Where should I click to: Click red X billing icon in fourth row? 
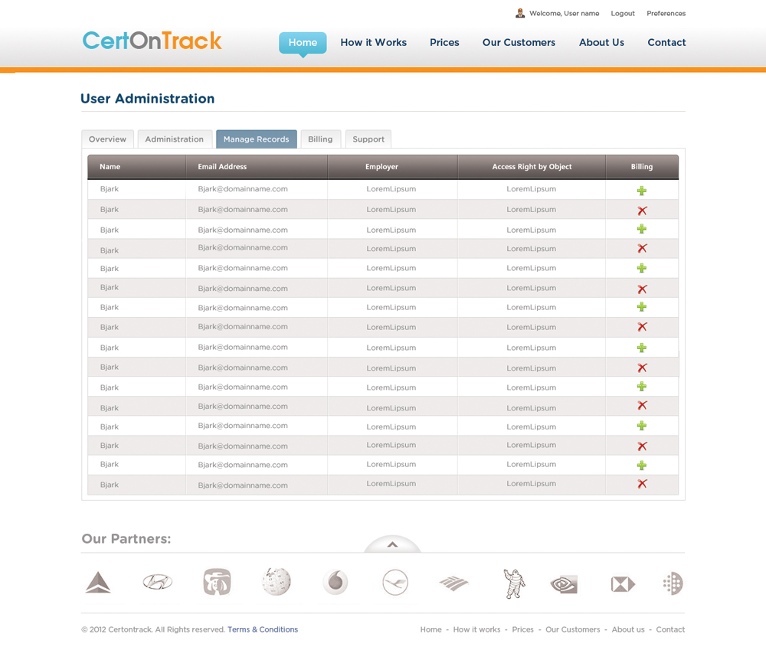(x=642, y=249)
